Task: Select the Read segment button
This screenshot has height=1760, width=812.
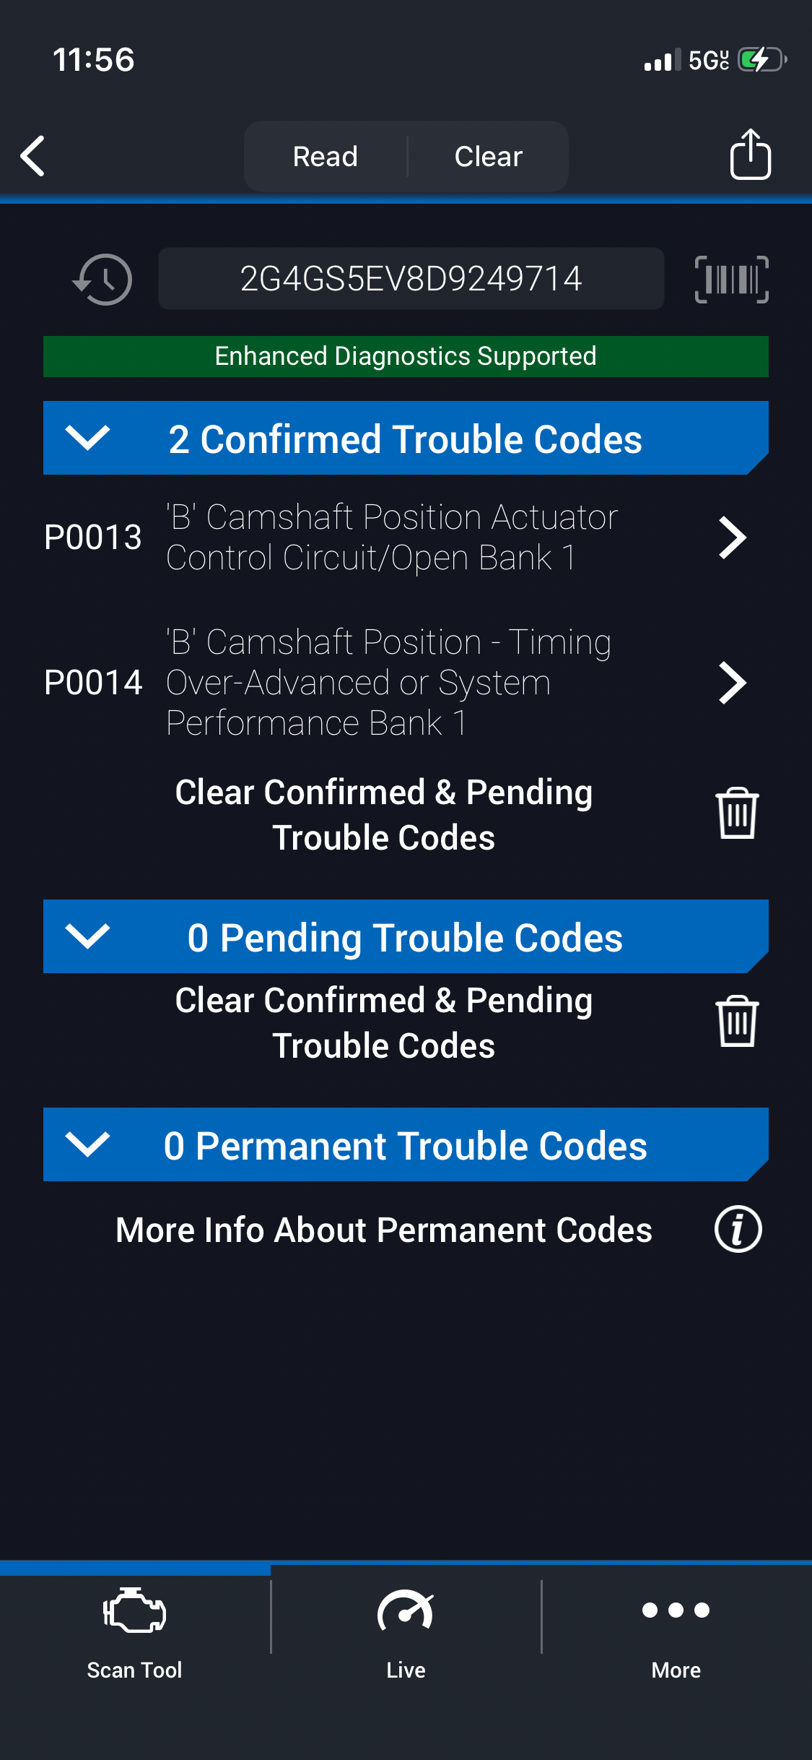Action: click(326, 156)
